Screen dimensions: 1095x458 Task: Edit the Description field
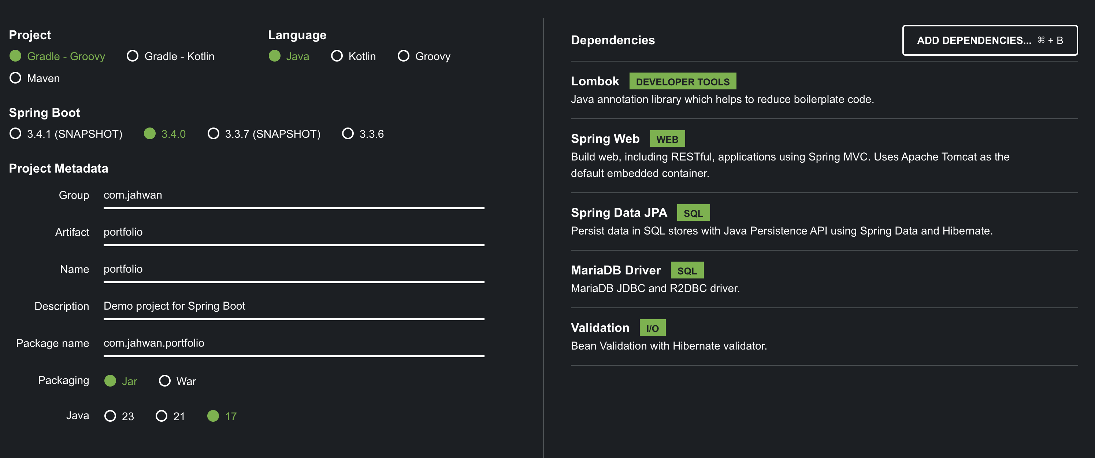293,306
